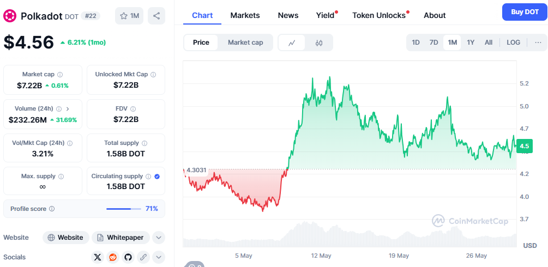Expand more website links chevron
The height and width of the screenshot is (267, 548).
(x=158, y=238)
